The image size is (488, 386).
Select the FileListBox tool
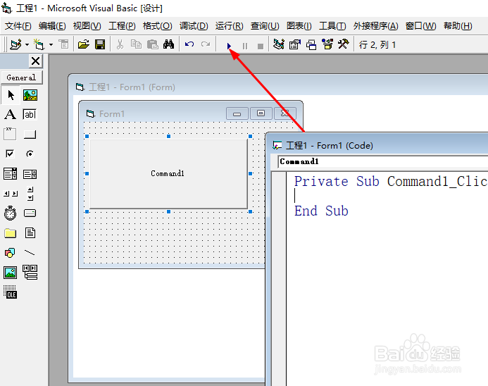click(30, 233)
